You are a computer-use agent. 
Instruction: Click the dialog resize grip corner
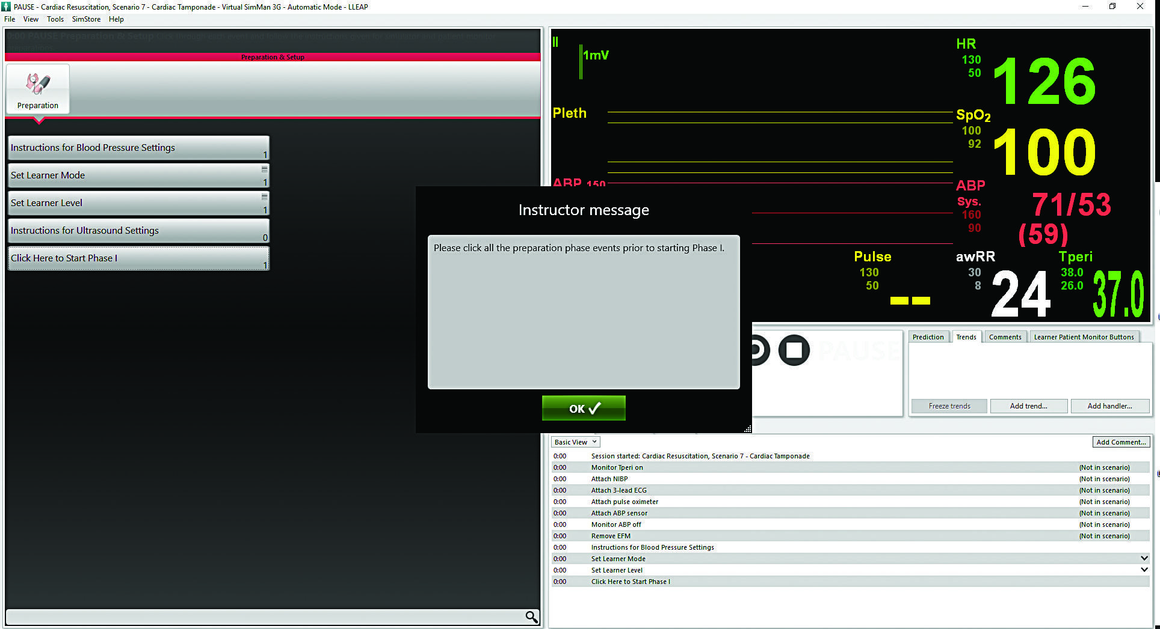tap(748, 428)
